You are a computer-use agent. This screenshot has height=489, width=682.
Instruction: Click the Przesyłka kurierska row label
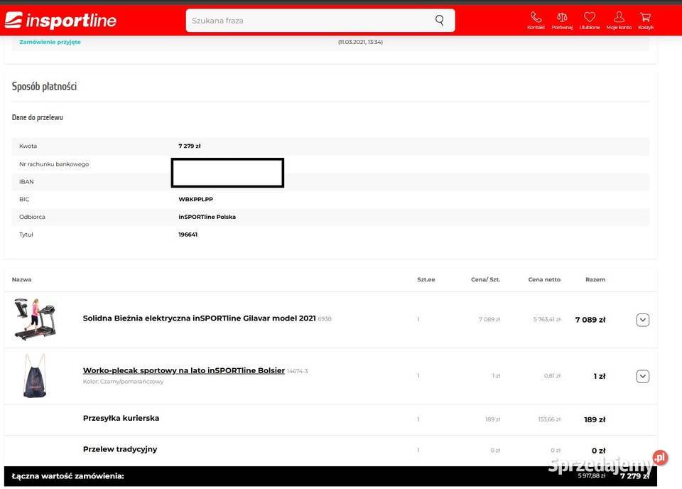point(121,418)
